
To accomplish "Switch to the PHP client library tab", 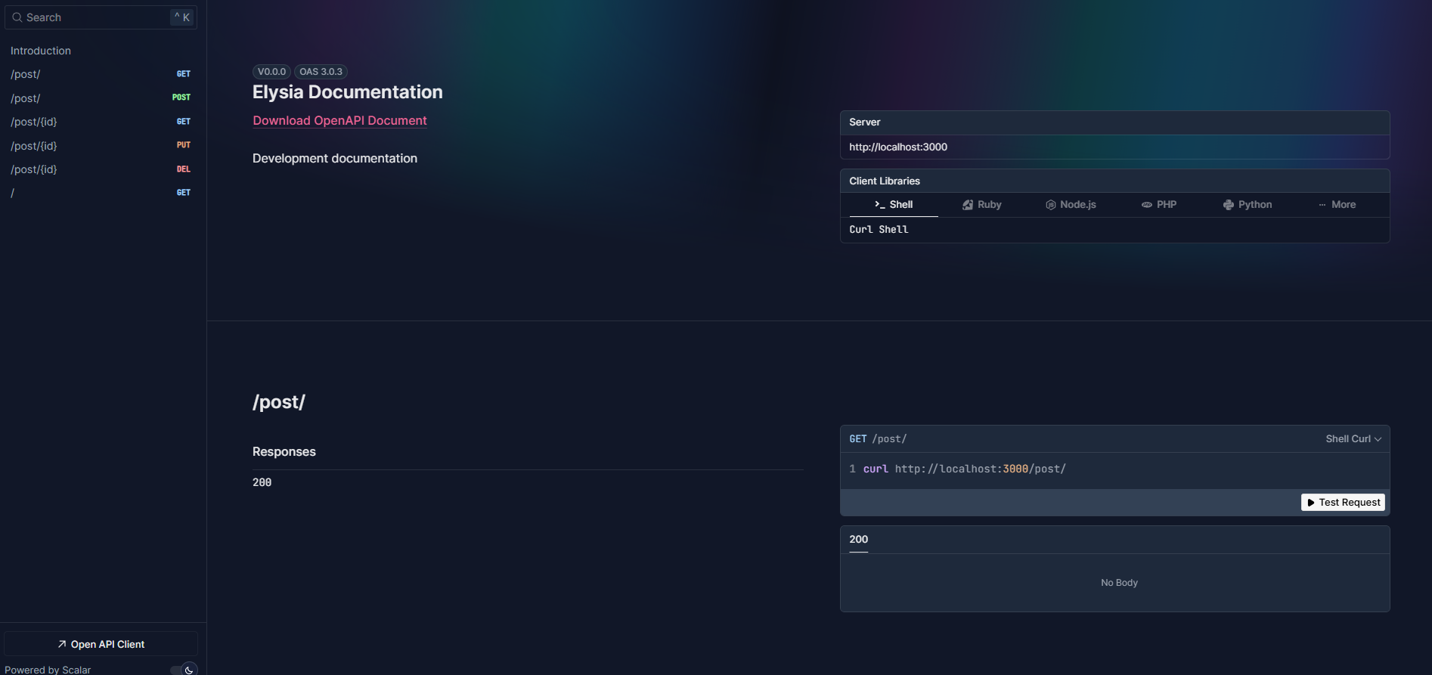I will pyautogui.click(x=1159, y=205).
